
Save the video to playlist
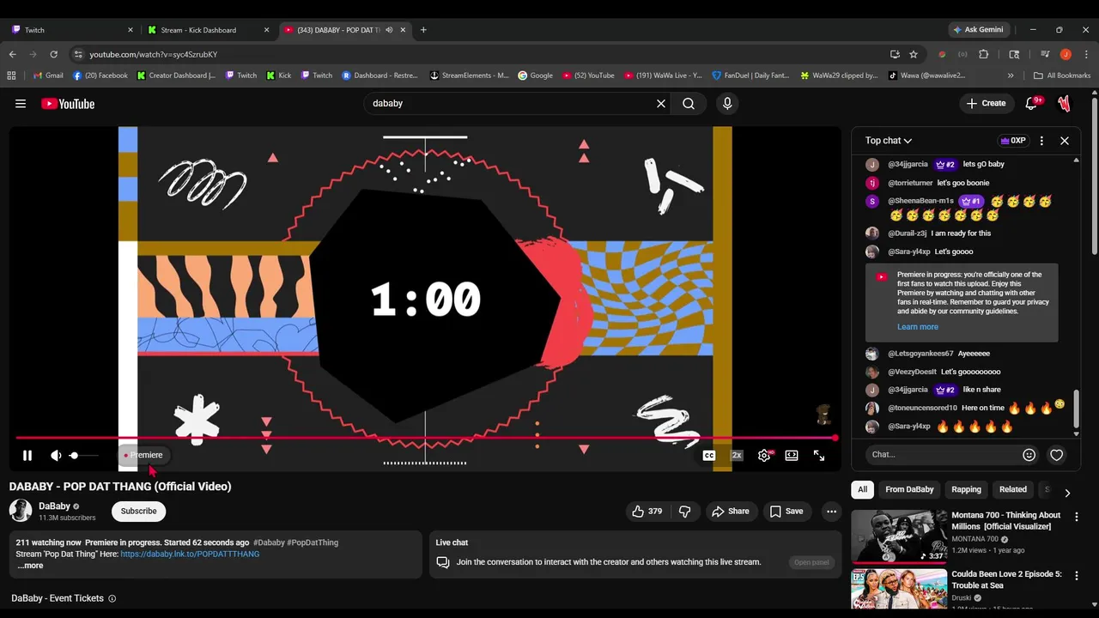click(x=786, y=512)
